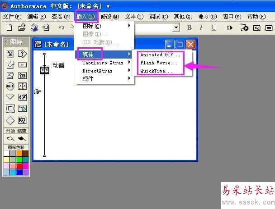Select the Sound icon in palette

point(22,97)
